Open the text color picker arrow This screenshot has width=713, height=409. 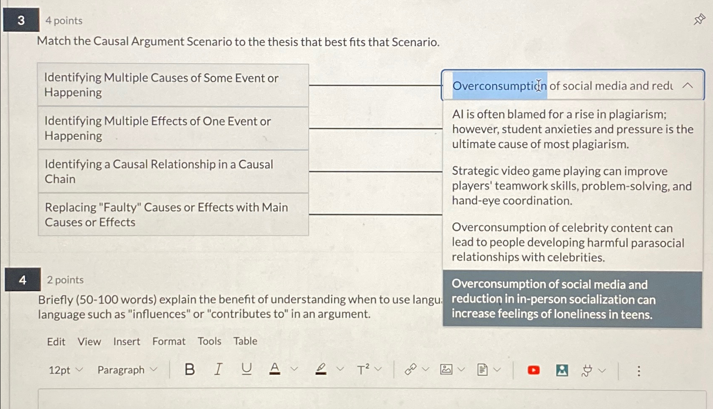pos(295,370)
